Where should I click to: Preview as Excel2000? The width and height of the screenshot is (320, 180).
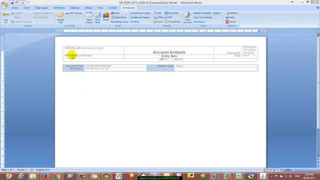tap(171, 13)
